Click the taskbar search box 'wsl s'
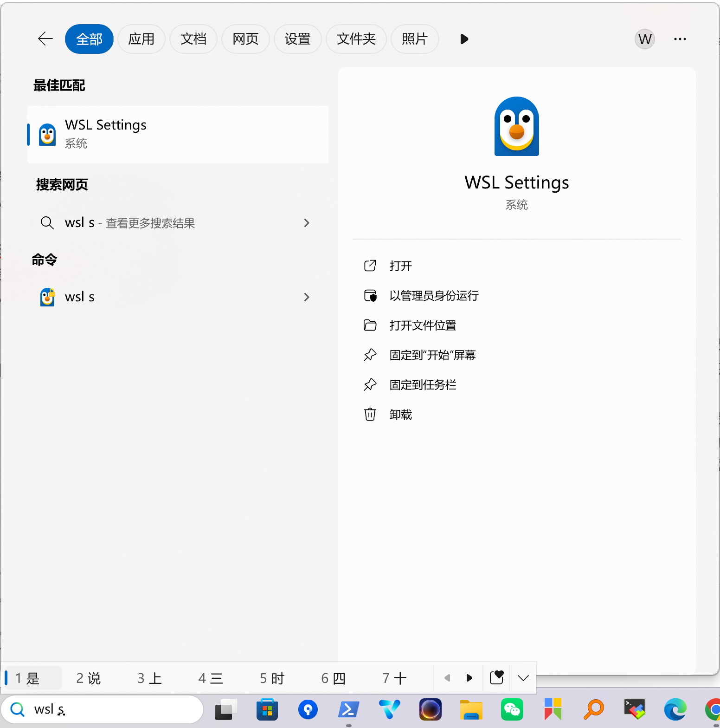 click(102, 709)
